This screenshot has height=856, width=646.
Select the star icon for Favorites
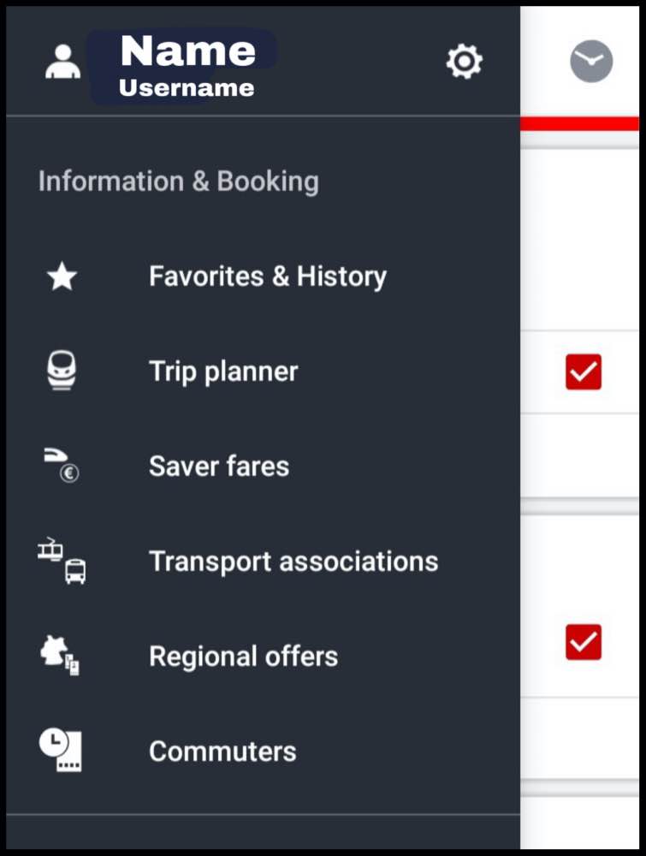tap(62, 276)
